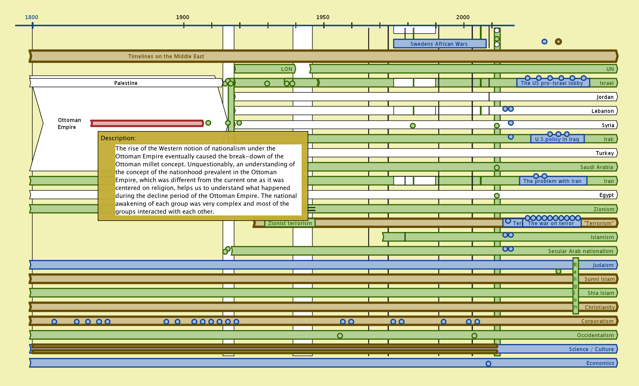Click the Palestine timeline bar
The width and height of the screenshot is (639, 386).
pos(126,83)
